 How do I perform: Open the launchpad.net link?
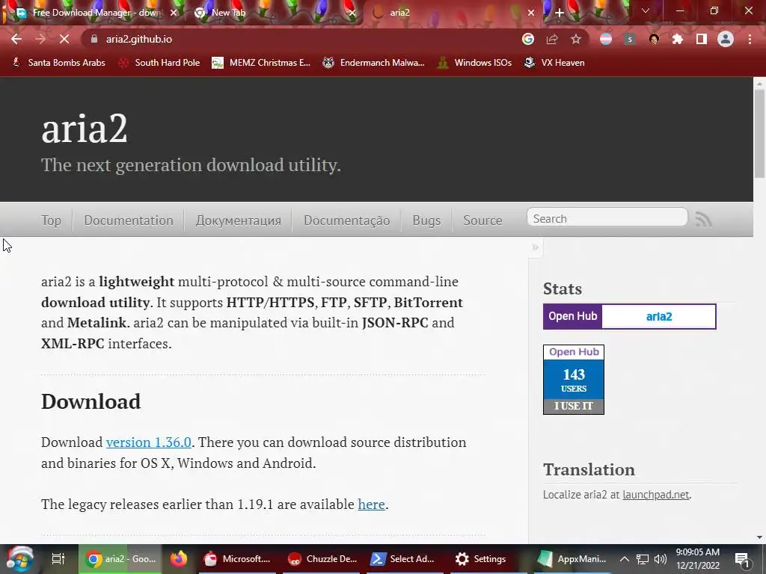coord(655,495)
